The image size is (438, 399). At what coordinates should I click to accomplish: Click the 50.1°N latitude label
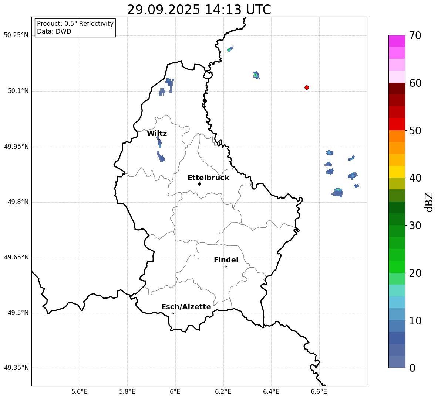click(x=18, y=91)
